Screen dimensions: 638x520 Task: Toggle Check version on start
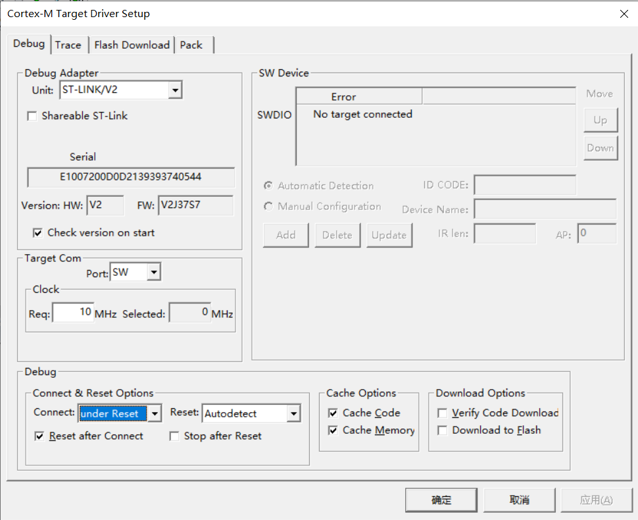(x=37, y=233)
